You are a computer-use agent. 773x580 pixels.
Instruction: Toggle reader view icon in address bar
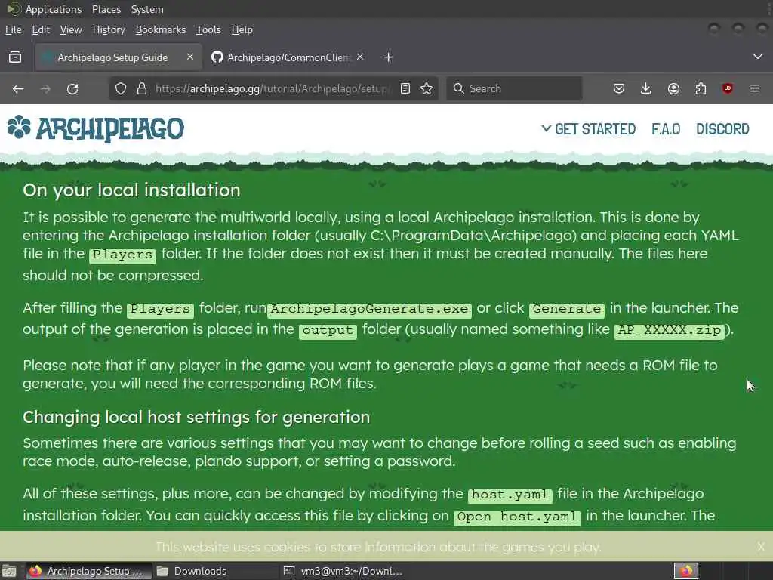pyautogui.click(x=405, y=89)
